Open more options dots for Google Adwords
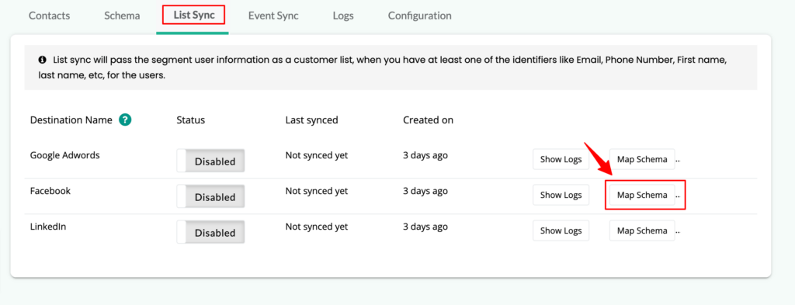 678,160
